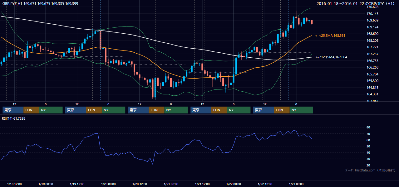Click price axis label 169.174
The height and width of the screenshot is (187, 399).
pyautogui.click(x=372, y=27)
